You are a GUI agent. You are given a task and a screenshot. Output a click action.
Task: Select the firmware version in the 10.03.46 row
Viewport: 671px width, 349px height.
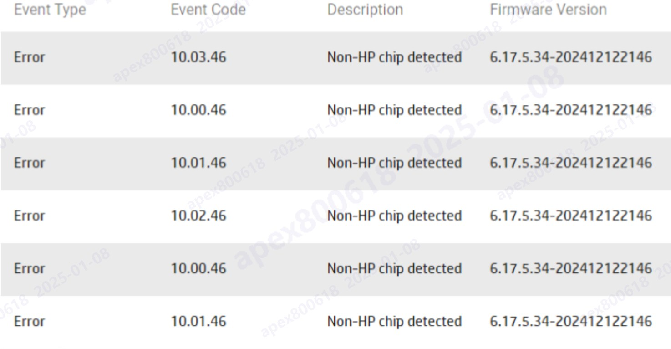(571, 57)
